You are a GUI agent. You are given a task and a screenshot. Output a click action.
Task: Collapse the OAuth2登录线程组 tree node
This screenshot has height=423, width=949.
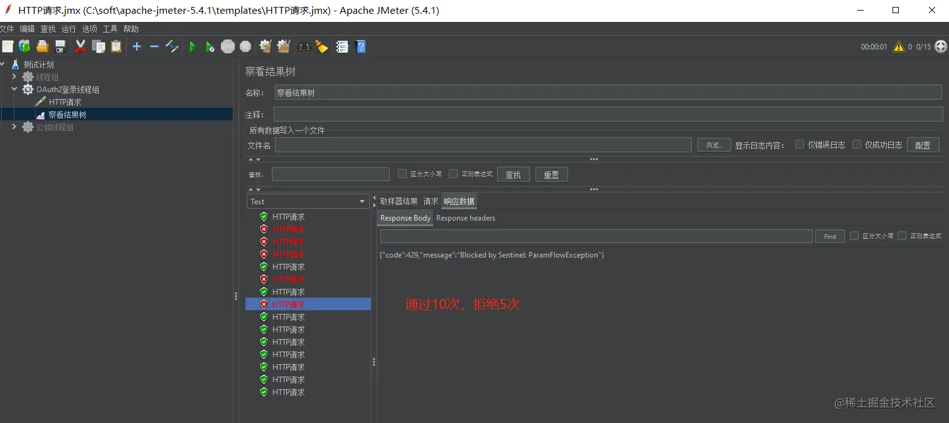(x=14, y=89)
